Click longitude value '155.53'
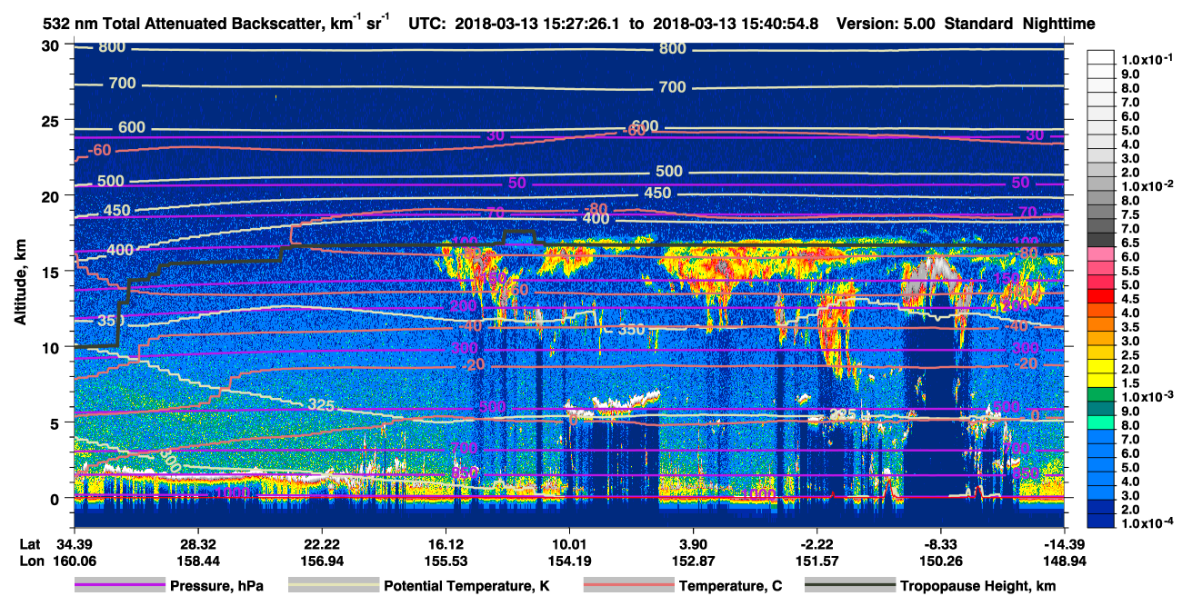Image resolution: width=1182 pixels, height=606 pixels. coord(445,561)
